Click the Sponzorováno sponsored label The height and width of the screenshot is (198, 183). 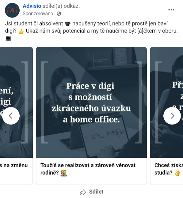(38, 14)
